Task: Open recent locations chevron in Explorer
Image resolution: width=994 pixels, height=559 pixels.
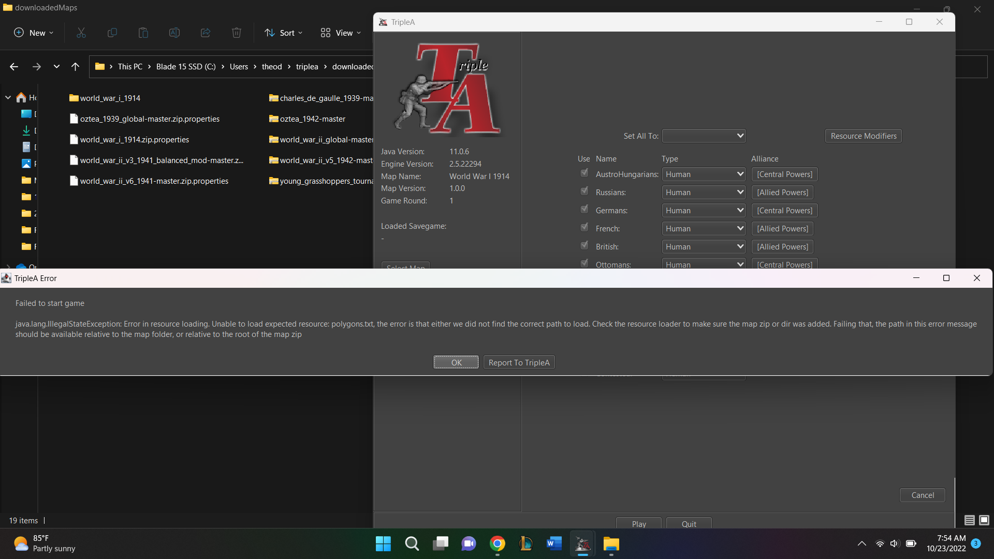Action: [x=56, y=66]
